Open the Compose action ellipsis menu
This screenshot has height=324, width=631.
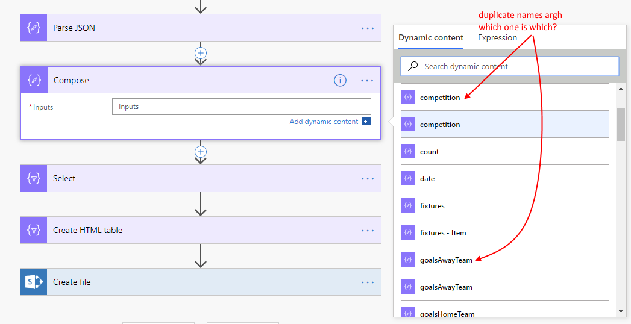click(368, 80)
